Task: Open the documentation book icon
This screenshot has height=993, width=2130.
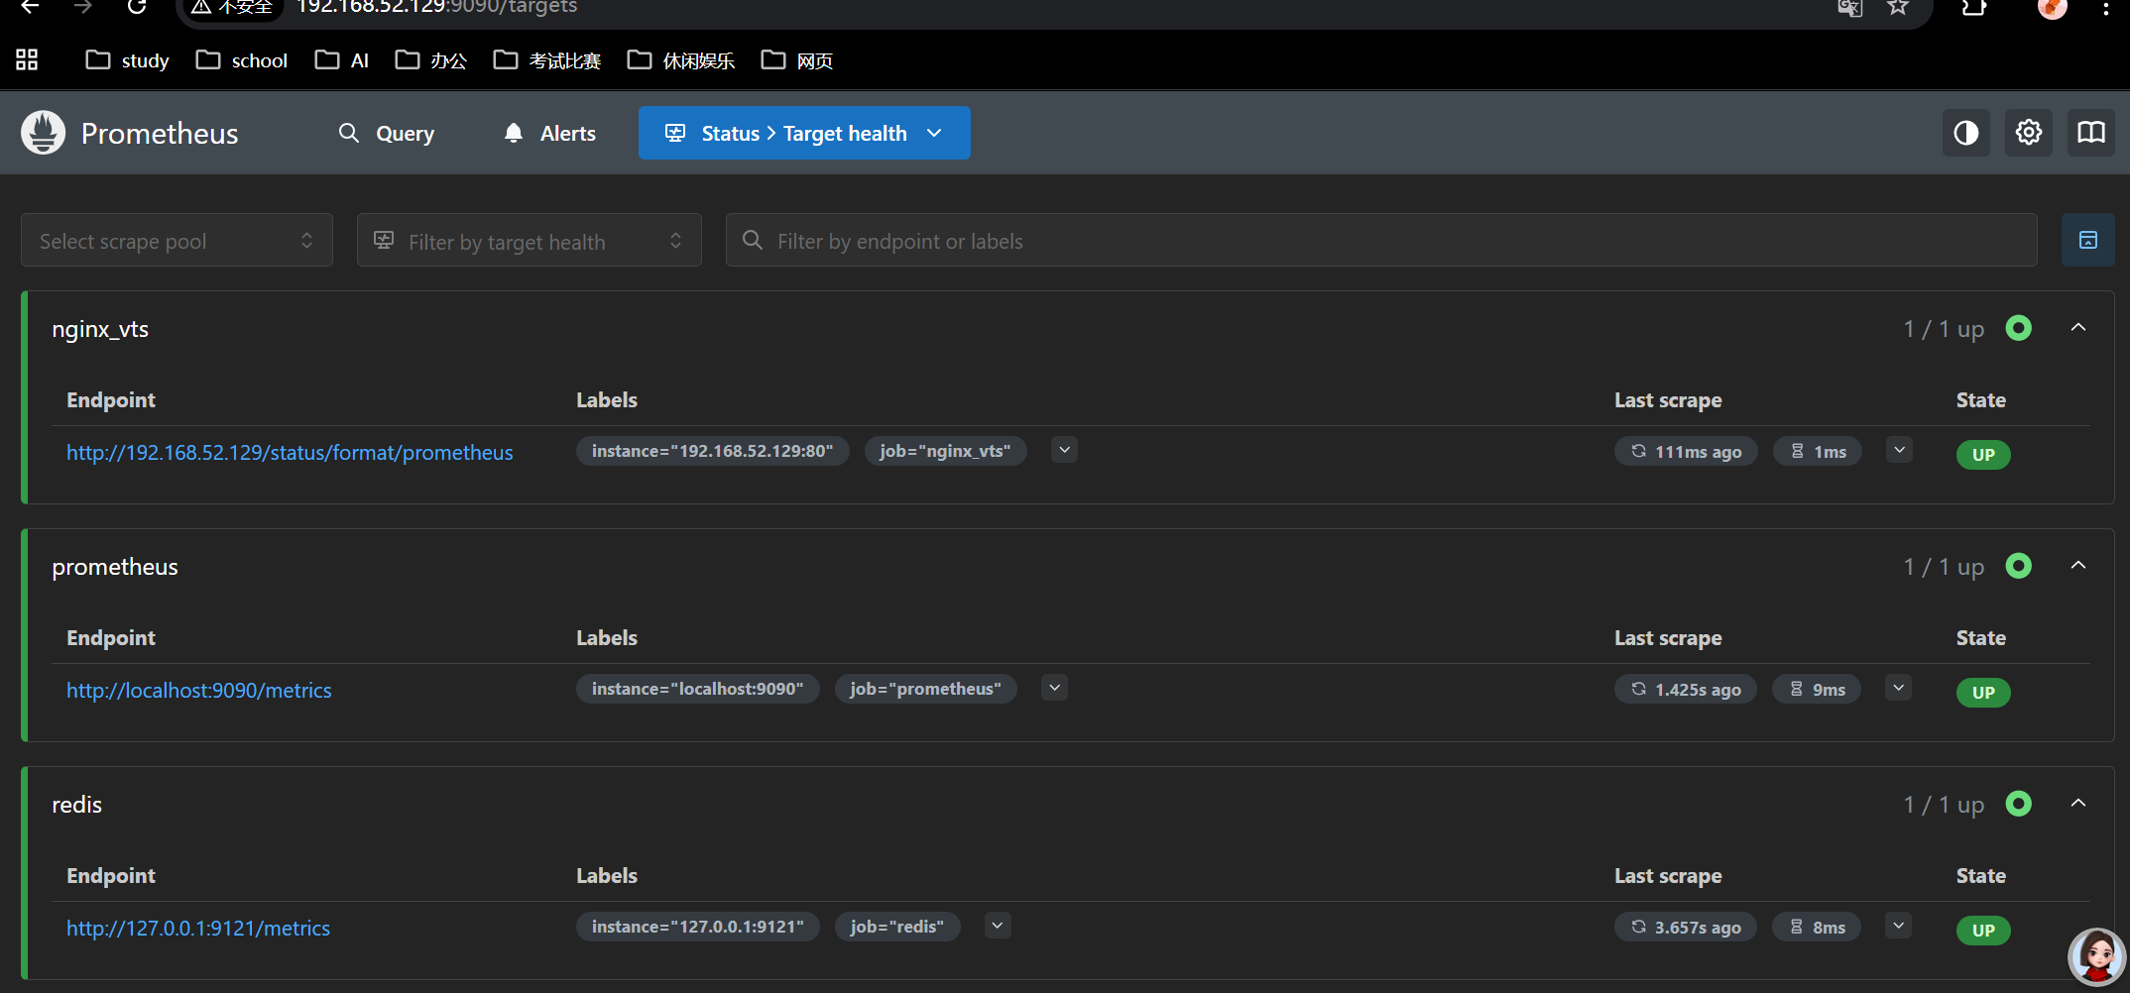Action: click(x=2090, y=133)
